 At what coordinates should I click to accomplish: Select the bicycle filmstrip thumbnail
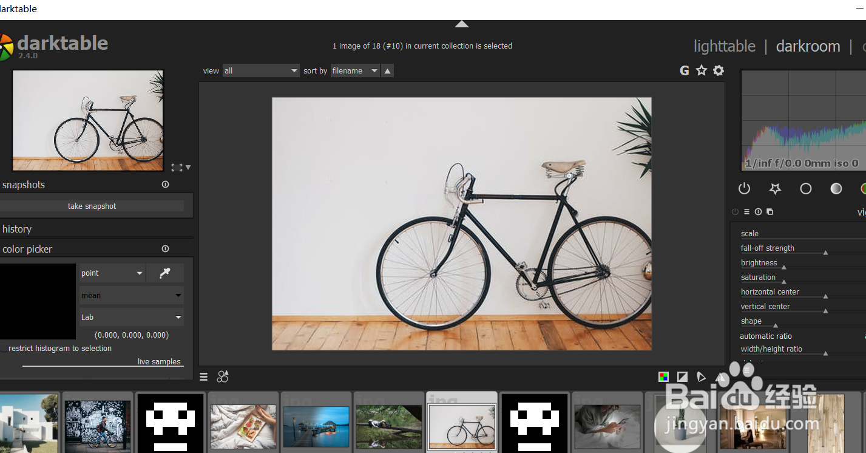pos(462,427)
